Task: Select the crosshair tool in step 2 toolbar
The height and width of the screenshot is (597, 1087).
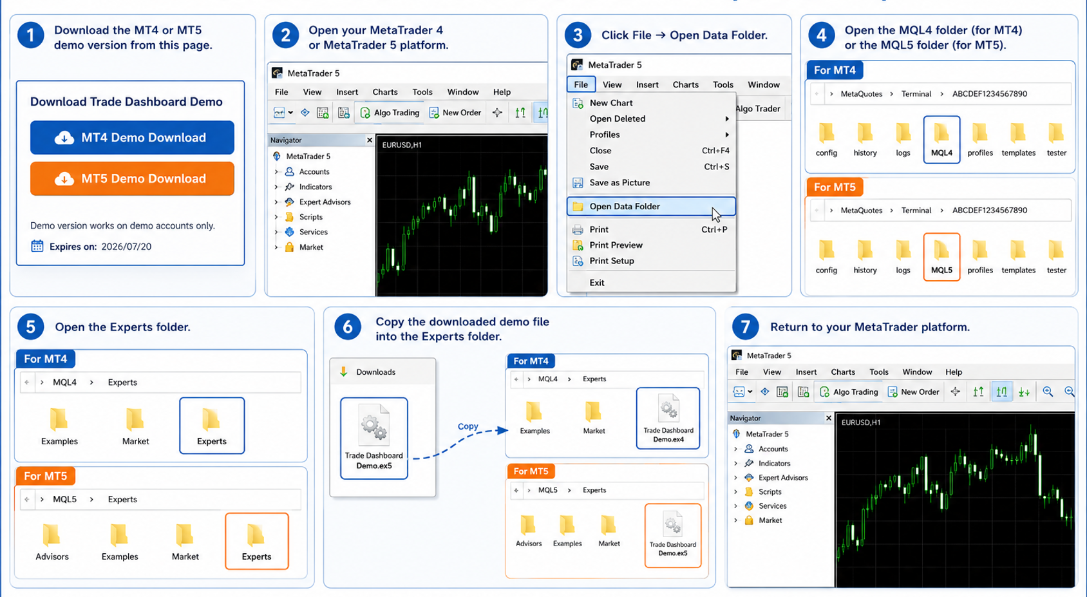Action: tap(498, 113)
